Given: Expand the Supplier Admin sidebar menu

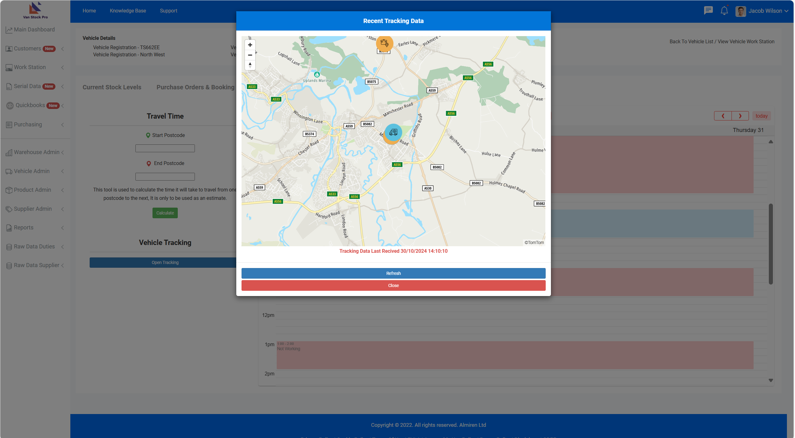Looking at the screenshot, I should 63,209.
